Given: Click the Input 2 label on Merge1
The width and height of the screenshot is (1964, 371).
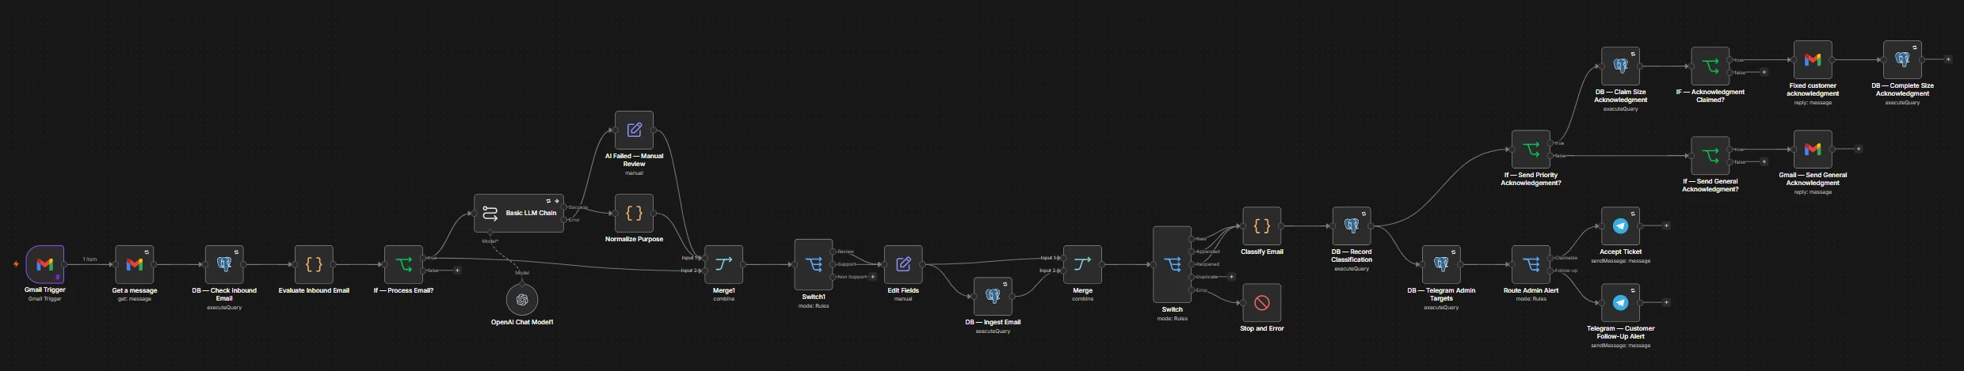Looking at the screenshot, I should [x=688, y=271].
